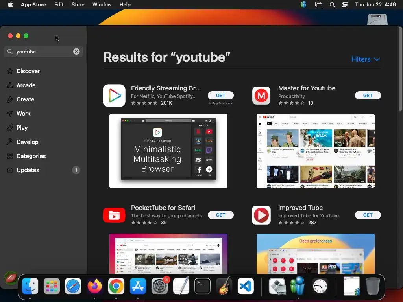403x302 pixels.
Task: Click App Store icon in Dock
Action: point(138,286)
